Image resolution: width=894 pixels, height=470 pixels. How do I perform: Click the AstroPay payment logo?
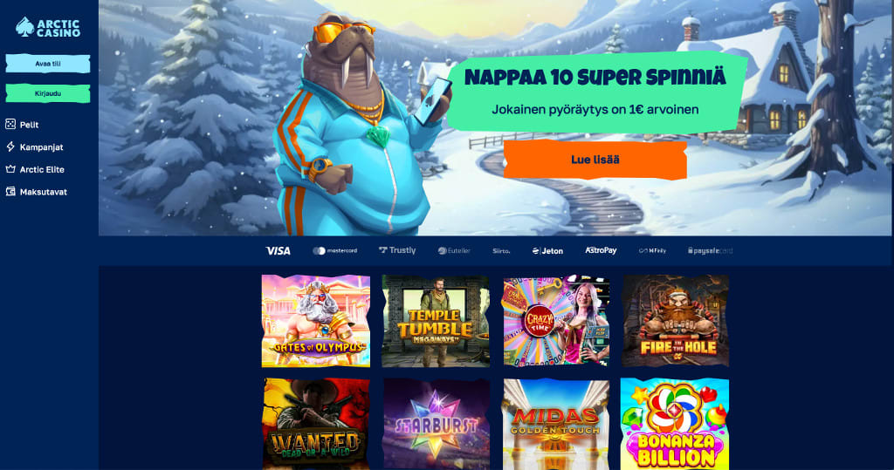(601, 250)
